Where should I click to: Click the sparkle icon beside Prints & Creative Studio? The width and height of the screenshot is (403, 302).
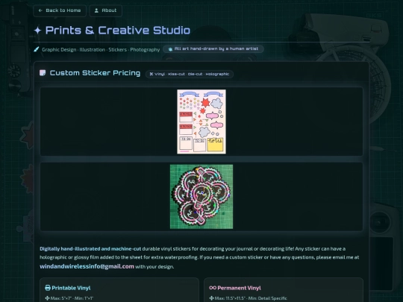[x=37, y=31]
